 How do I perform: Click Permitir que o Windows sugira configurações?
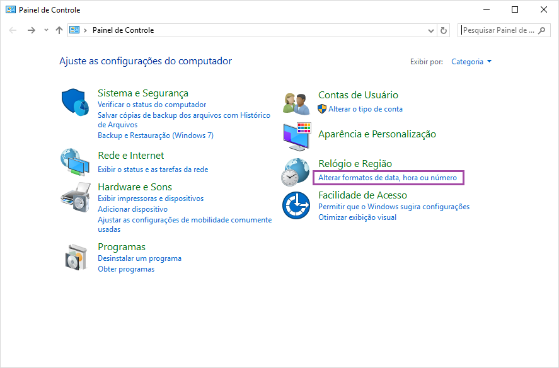click(394, 207)
